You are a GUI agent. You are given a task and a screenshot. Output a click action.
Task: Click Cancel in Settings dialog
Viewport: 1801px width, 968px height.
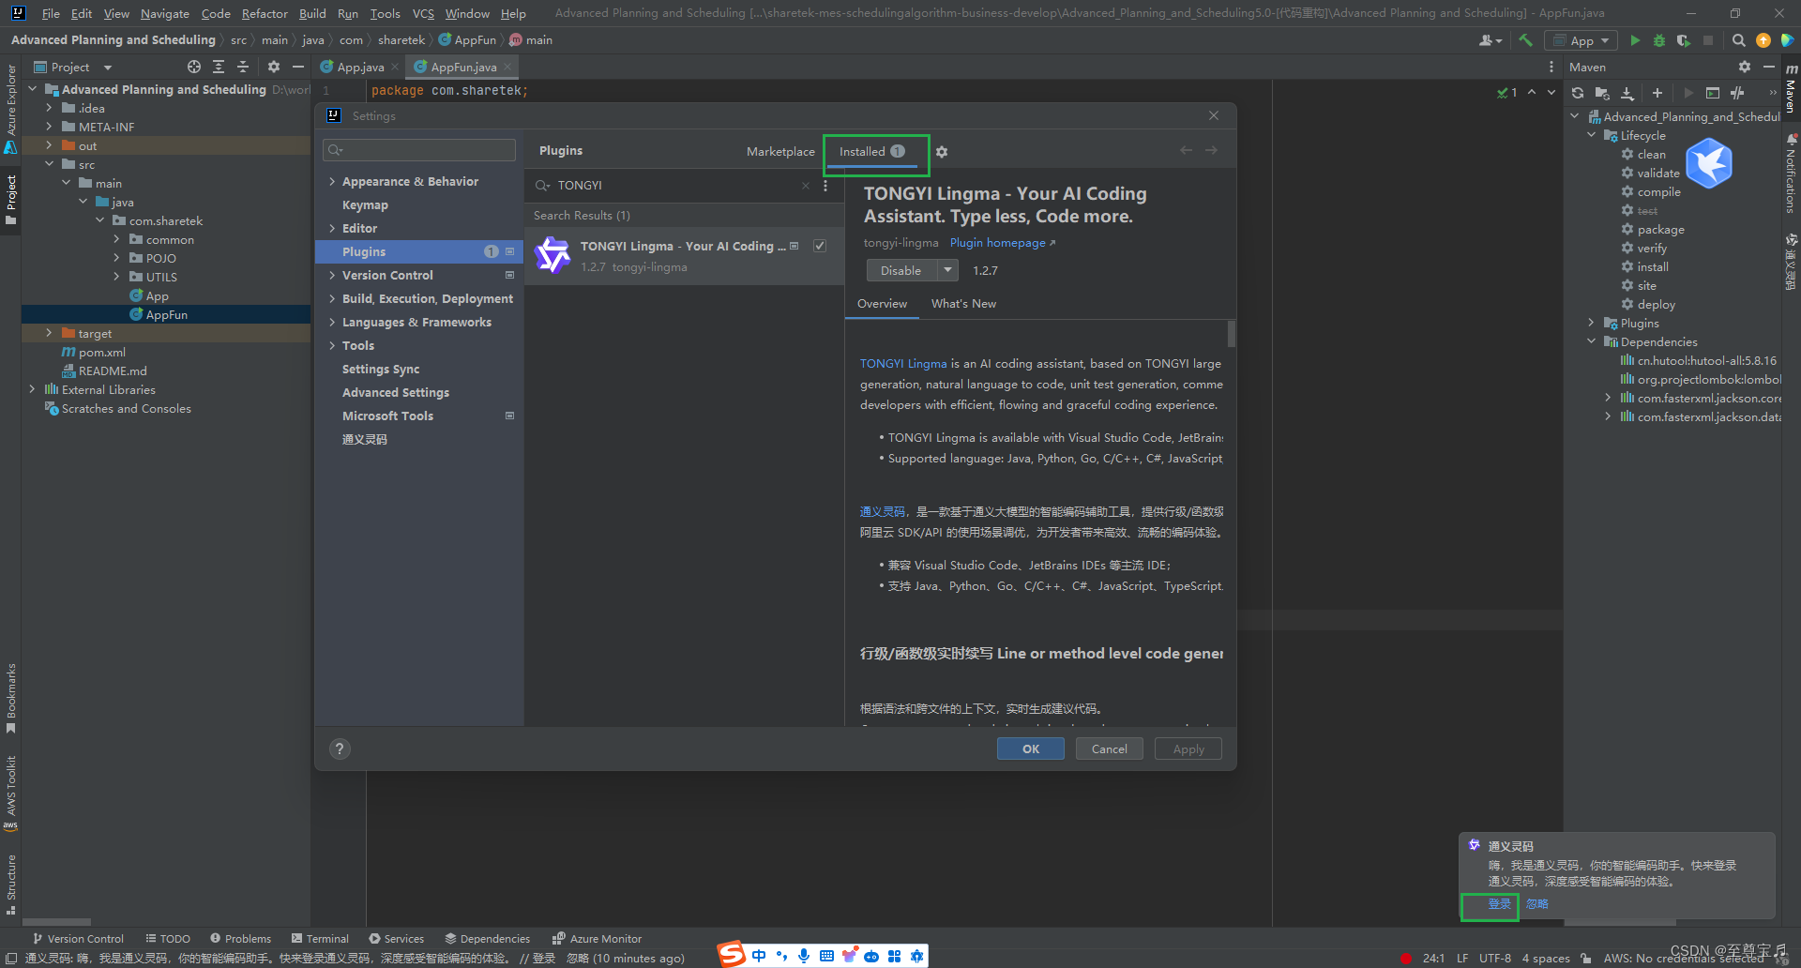pyautogui.click(x=1110, y=749)
